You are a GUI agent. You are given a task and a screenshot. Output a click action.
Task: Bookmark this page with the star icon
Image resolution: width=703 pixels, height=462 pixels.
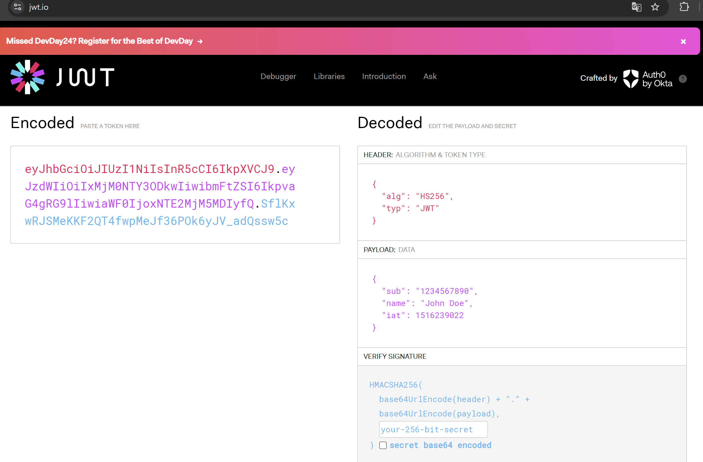click(x=655, y=7)
